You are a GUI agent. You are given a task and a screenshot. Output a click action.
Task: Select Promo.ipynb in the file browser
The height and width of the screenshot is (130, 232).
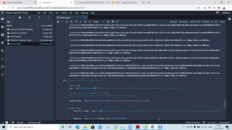[30, 44]
